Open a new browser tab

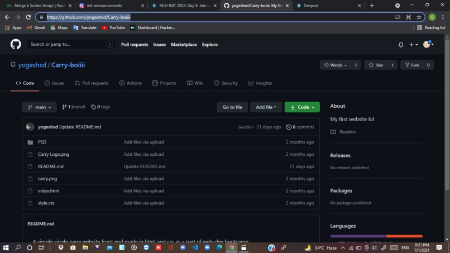tap(372, 6)
